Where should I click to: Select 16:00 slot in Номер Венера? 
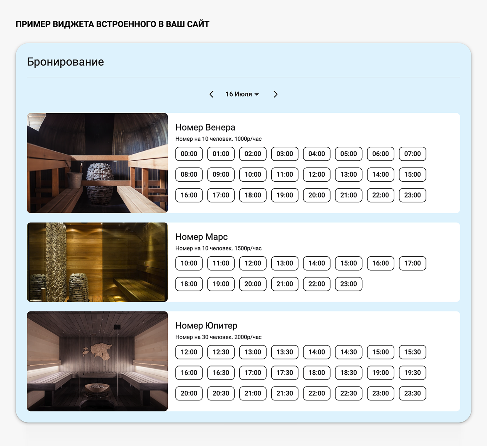coord(189,195)
